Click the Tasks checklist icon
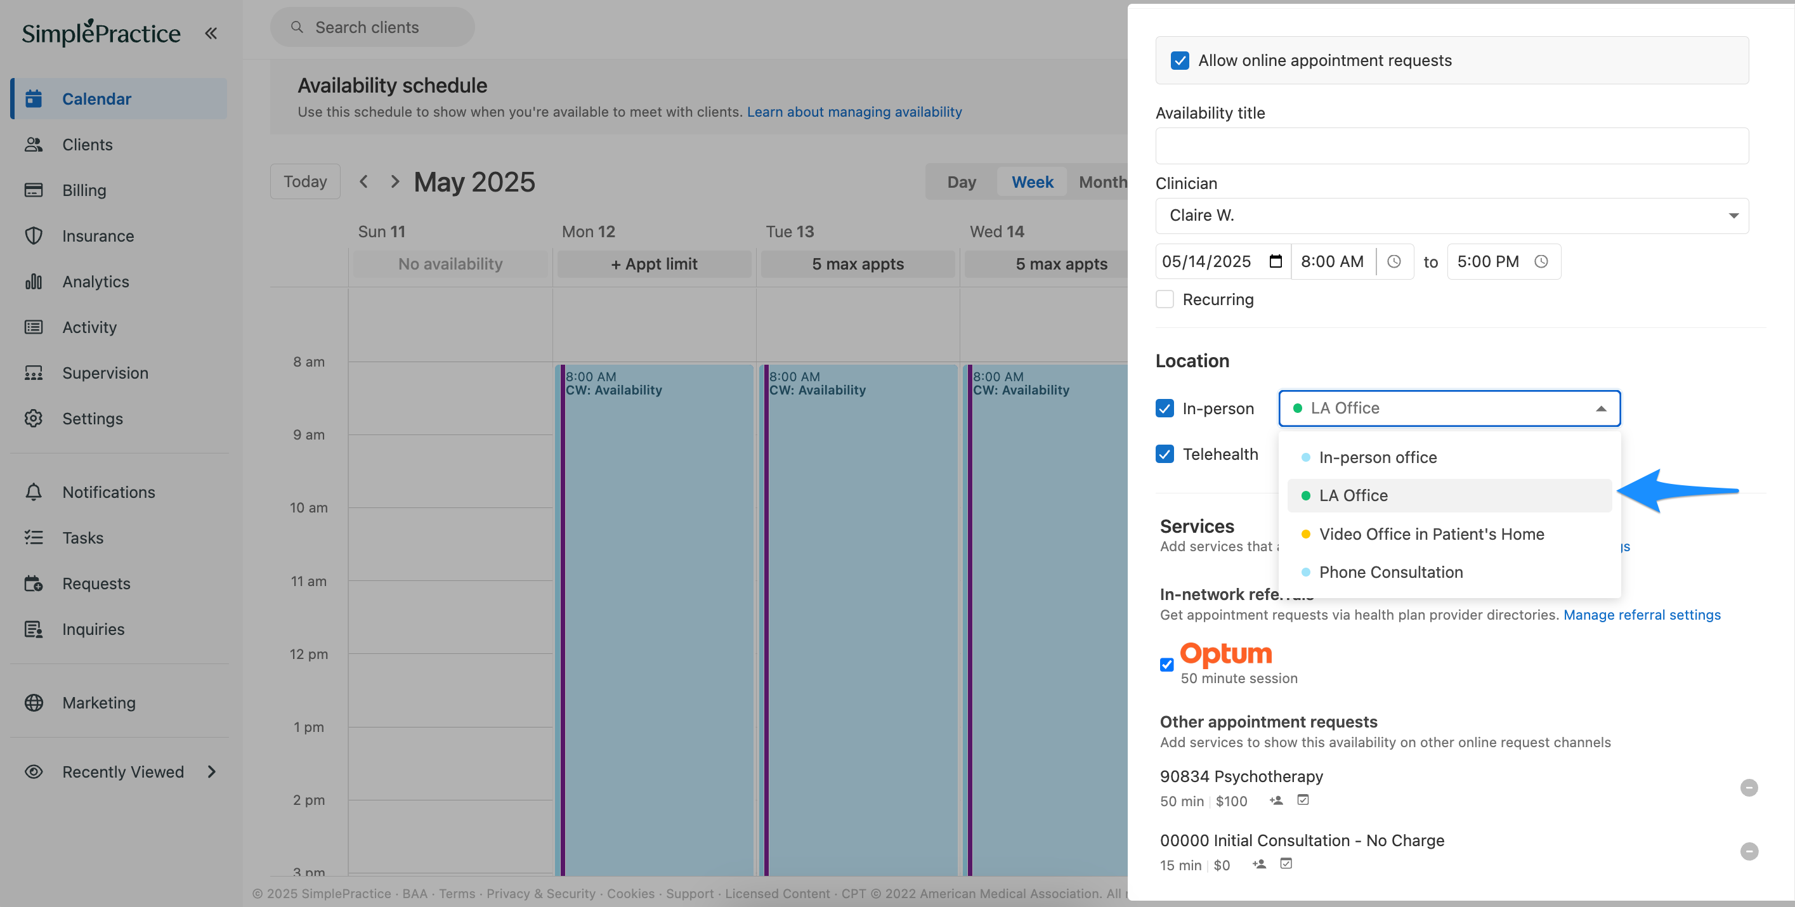1795x907 pixels. point(34,537)
